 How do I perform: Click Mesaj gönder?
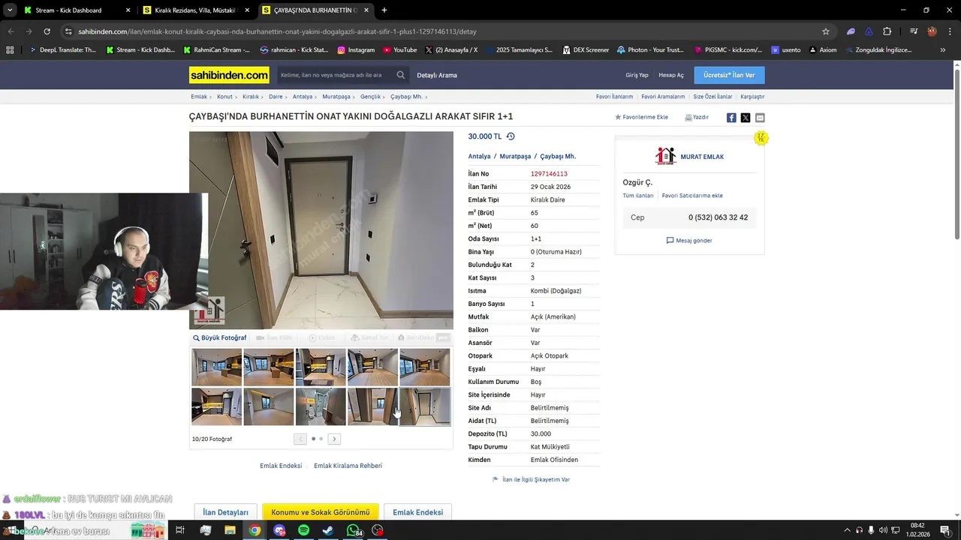689,241
